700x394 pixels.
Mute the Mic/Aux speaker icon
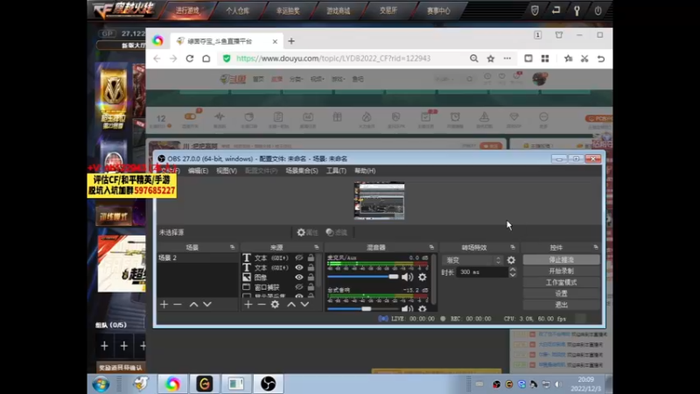(407, 277)
